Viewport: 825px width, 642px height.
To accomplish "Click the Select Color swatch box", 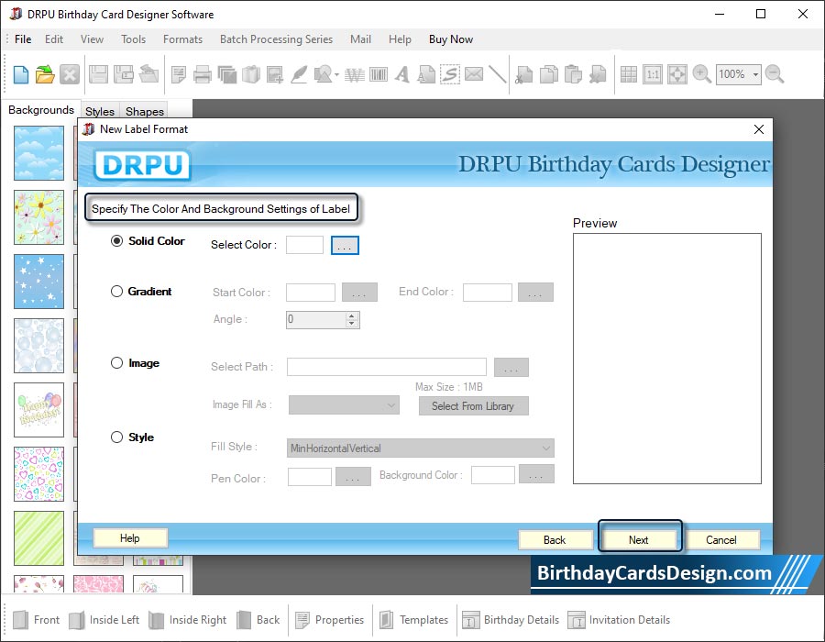I will point(304,245).
